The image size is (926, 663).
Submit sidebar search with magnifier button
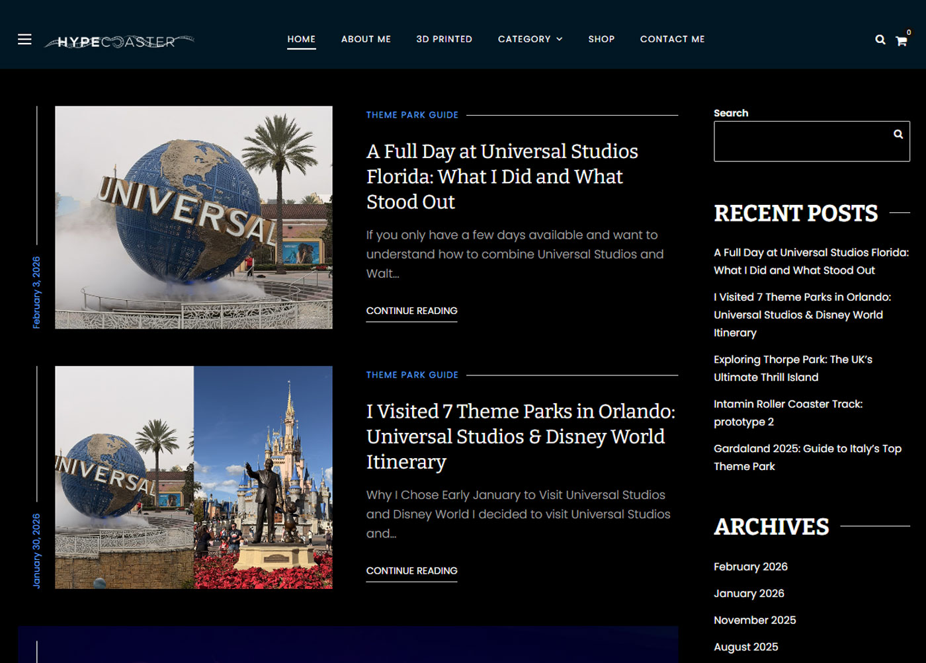[898, 134]
